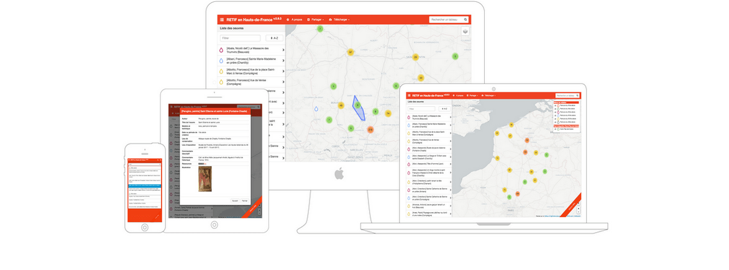Click the orange cluster marker on the iMac map
The width and height of the screenshot is (729, 270).
370,130
